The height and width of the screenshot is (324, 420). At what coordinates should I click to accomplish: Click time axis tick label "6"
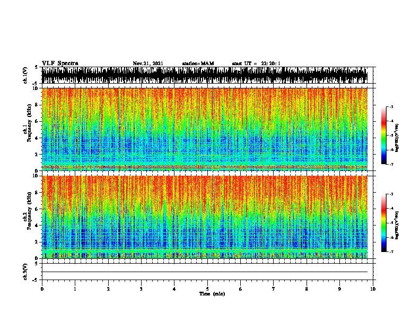pyautogui.click(x=241, y=289)
